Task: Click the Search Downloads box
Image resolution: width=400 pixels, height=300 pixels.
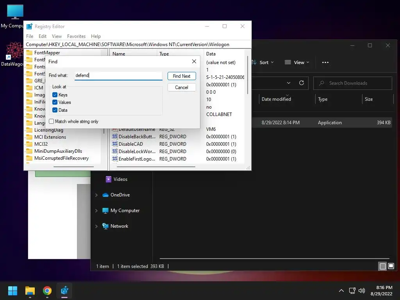Action: [353, 83]
